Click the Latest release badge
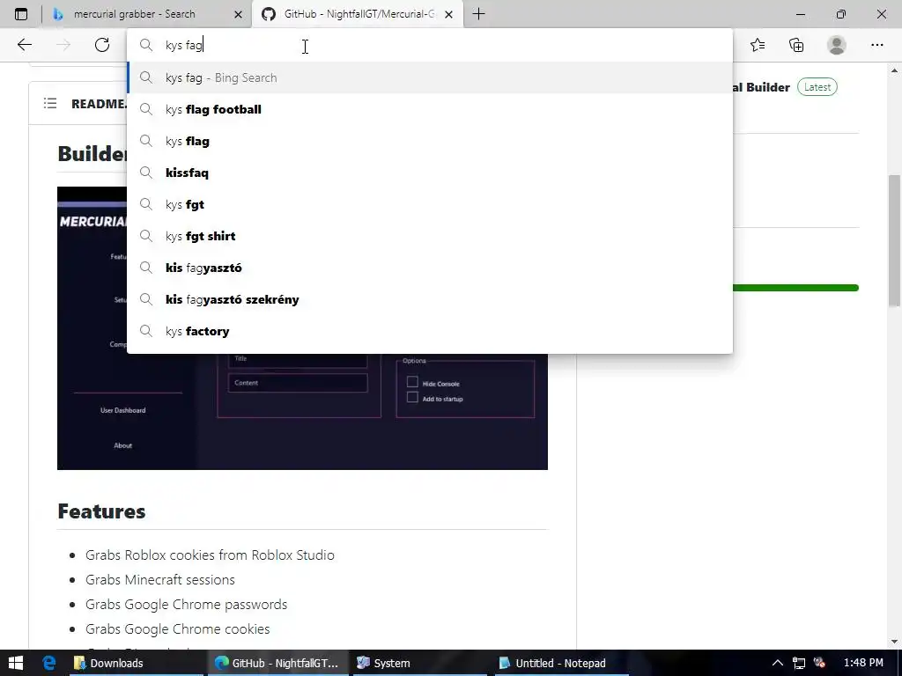902x676 pixels. [817, 87]
